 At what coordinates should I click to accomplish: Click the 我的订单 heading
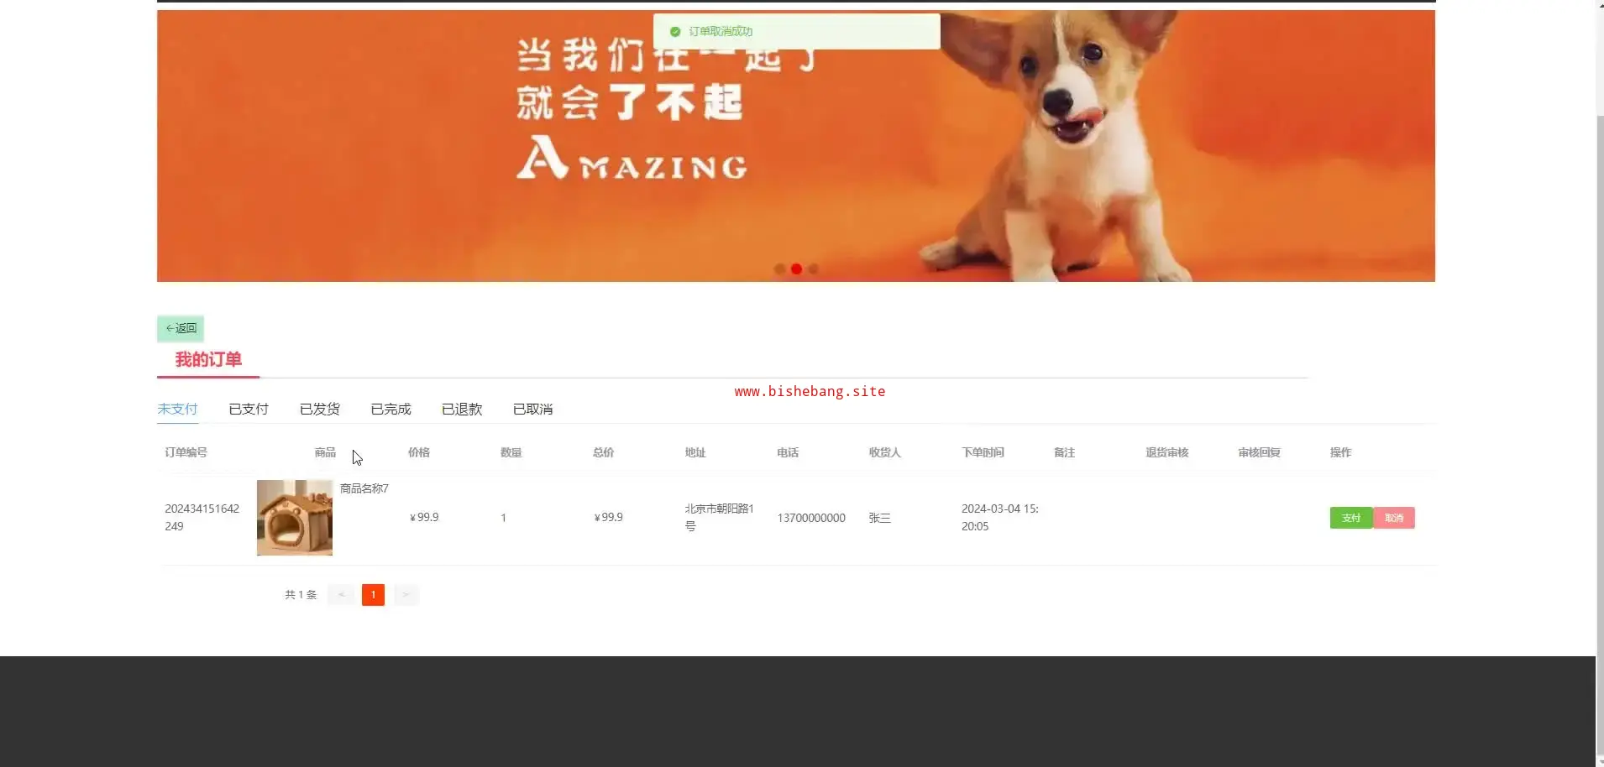208,359
